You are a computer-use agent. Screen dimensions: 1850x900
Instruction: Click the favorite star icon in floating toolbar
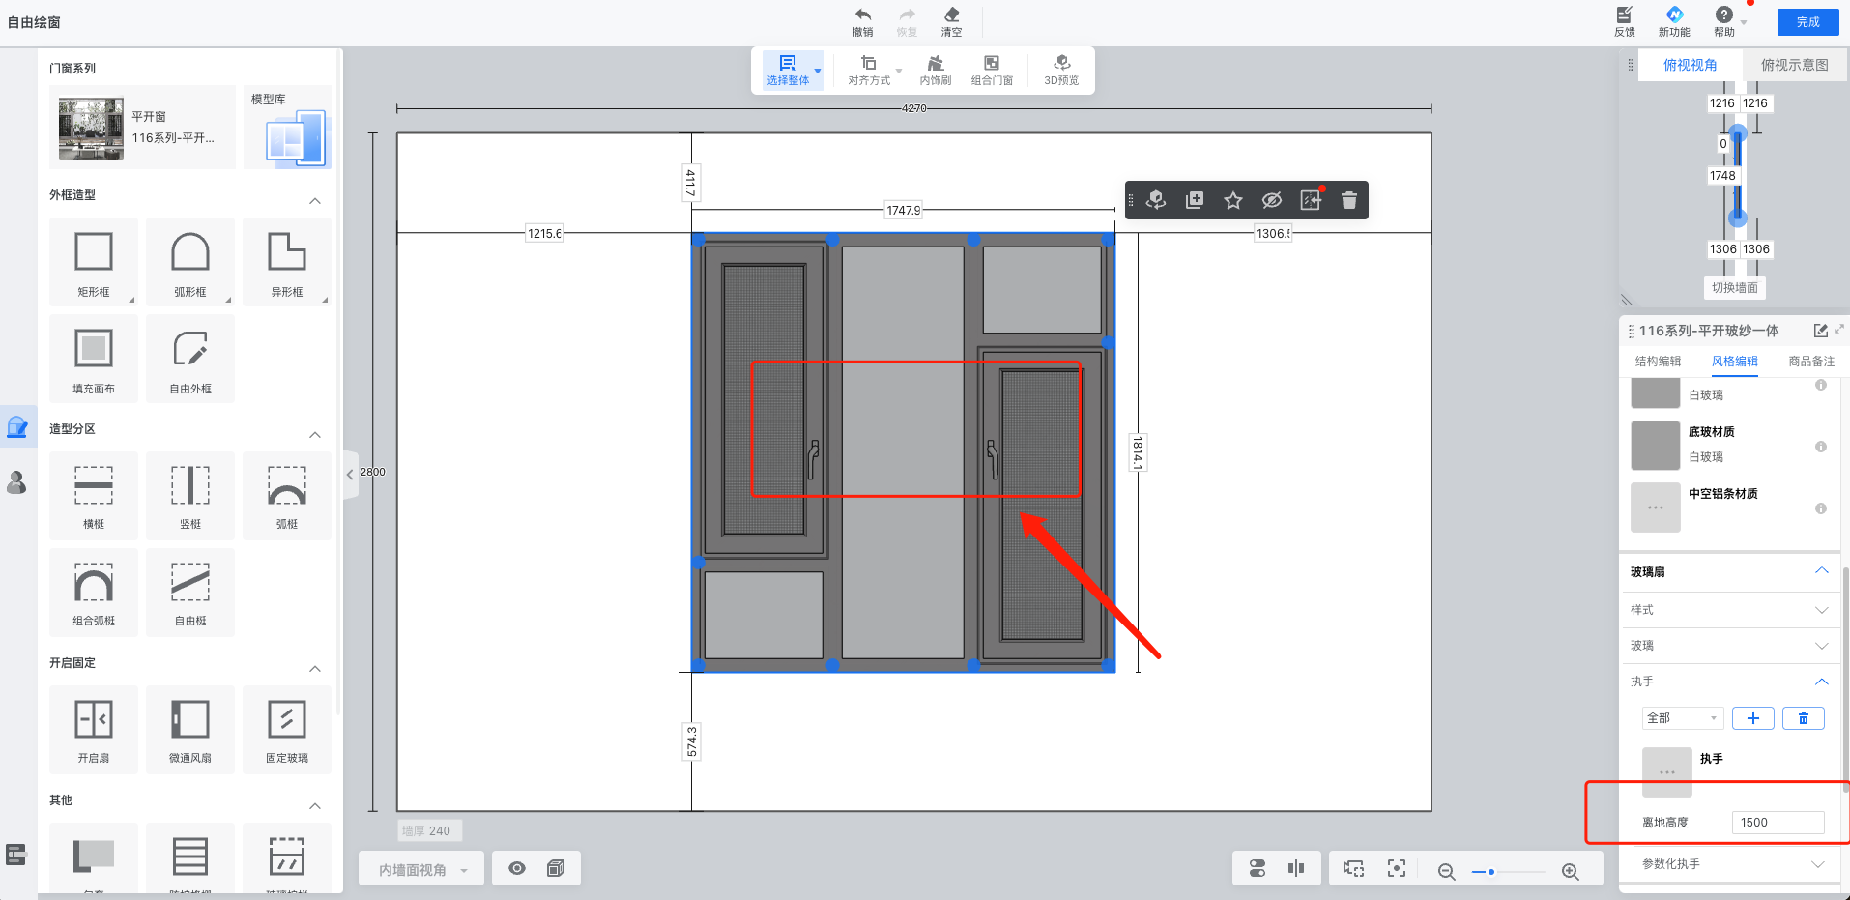click(1233, 200)
